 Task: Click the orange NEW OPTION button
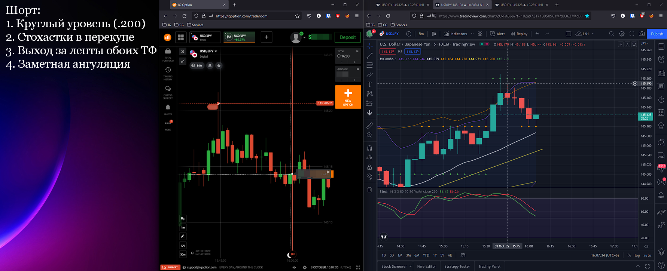point(348,97)
